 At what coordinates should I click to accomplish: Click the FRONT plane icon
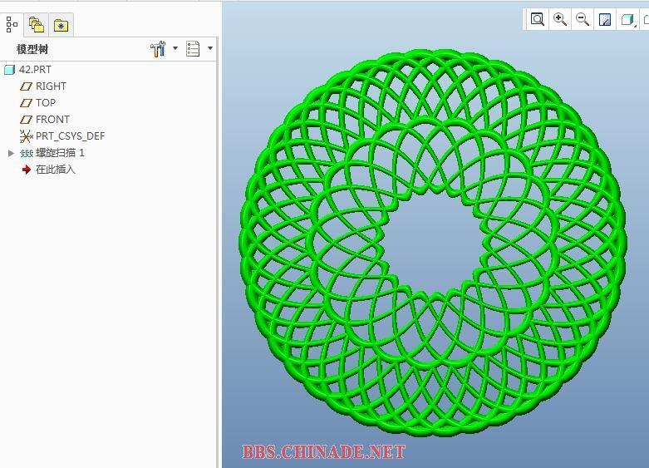(26, 120)
